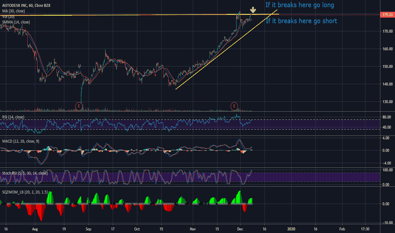Image resolution: width=395 pixels, height=233 pixels.
Task: Click the MACD 4.00 scale value
Action: 386,138
